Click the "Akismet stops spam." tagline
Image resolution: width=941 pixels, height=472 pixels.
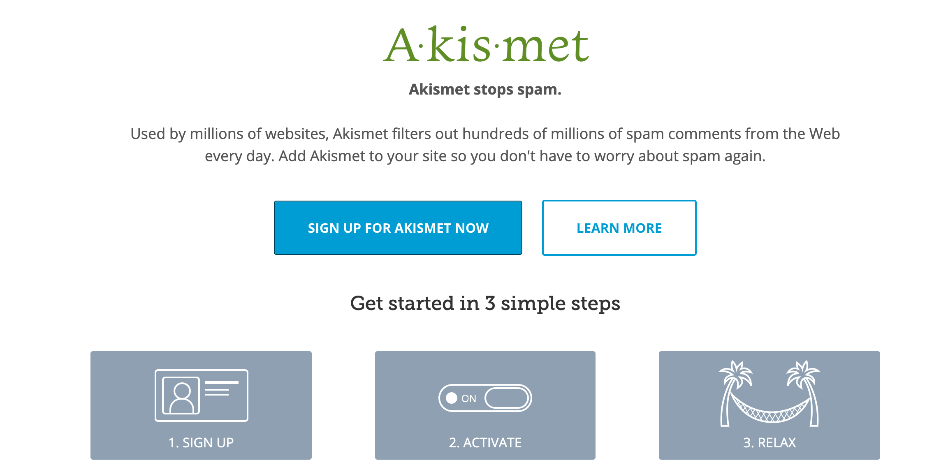pyautogui.click(x=485, y=89)
